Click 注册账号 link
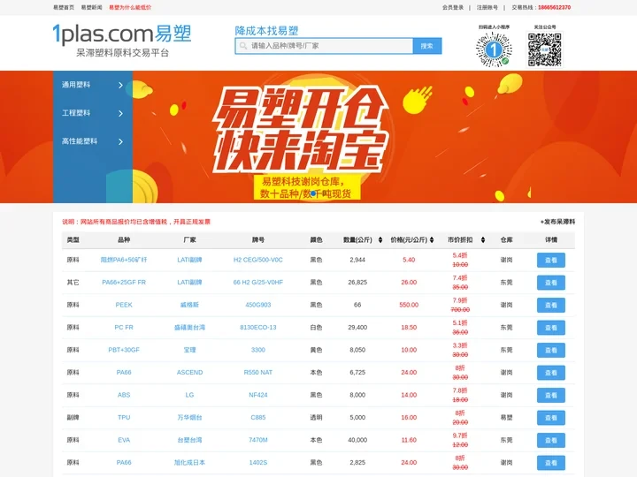Viewport: 637px width, 477px height. pos(487,7)
